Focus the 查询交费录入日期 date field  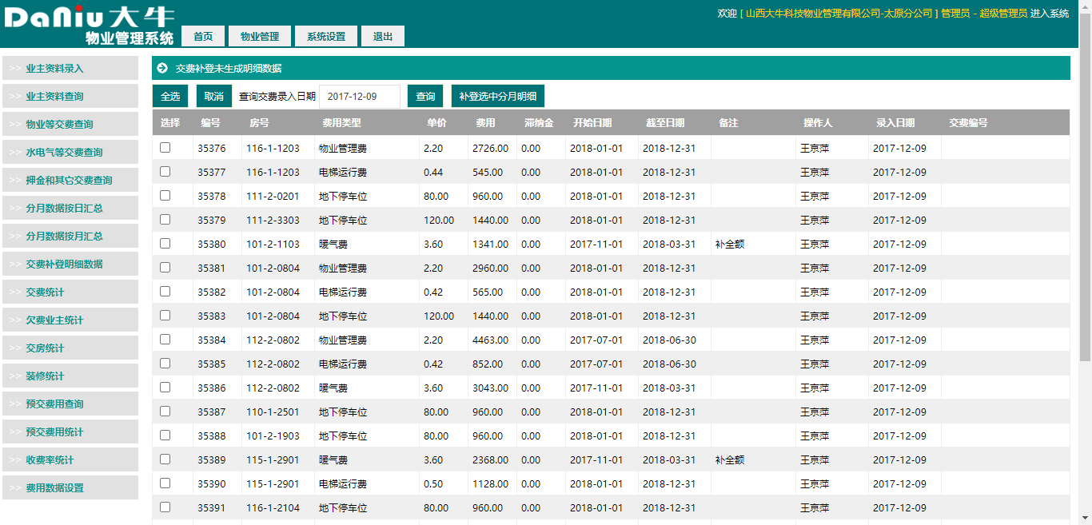359,97
